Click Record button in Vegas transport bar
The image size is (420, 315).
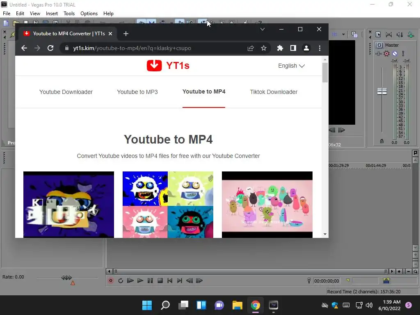point(111,281)
